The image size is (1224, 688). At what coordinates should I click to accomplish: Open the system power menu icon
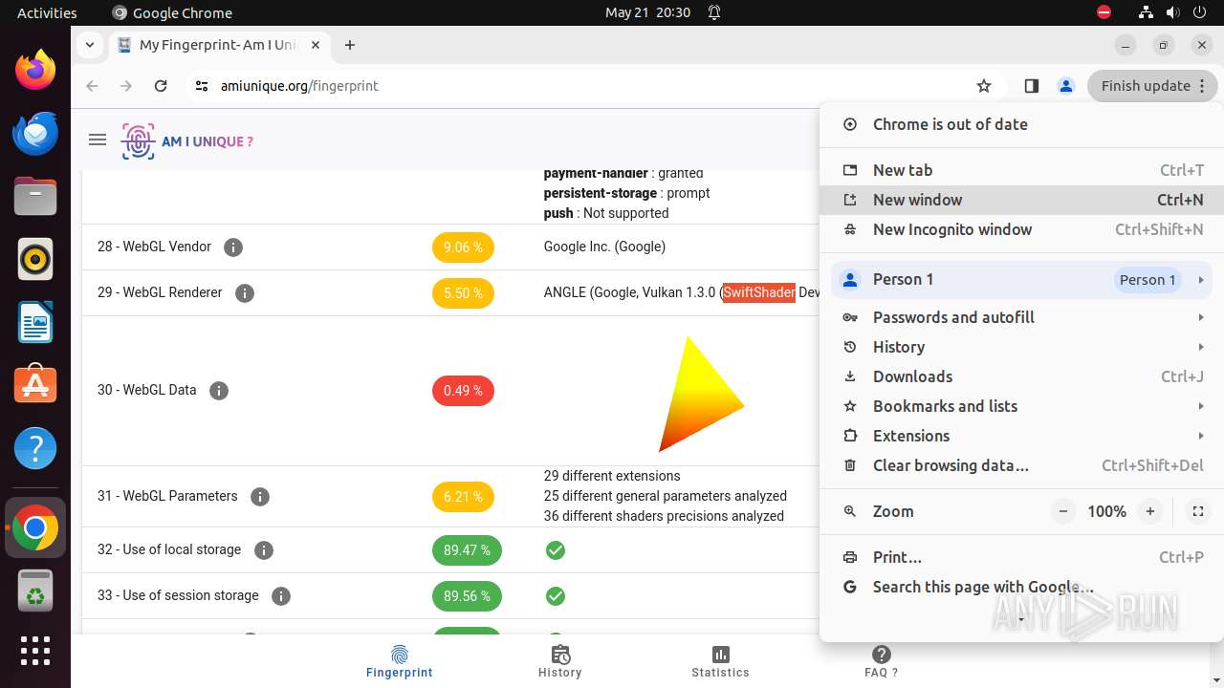click(1199, 12)
